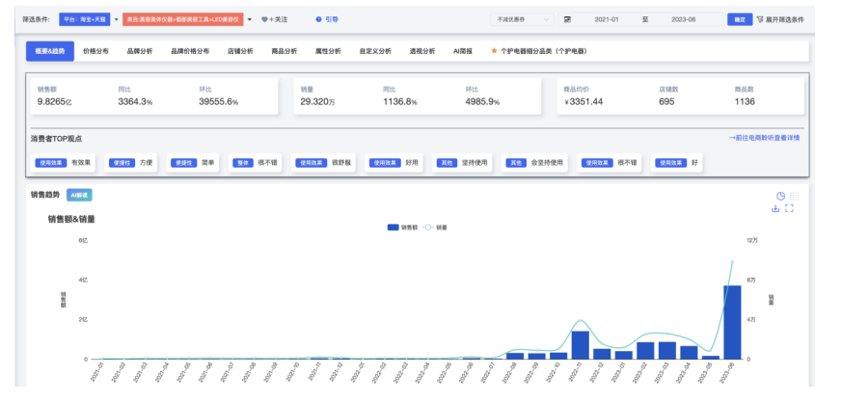
Task: Open the 品牌分析 tab
Action: tap(140, 51)
